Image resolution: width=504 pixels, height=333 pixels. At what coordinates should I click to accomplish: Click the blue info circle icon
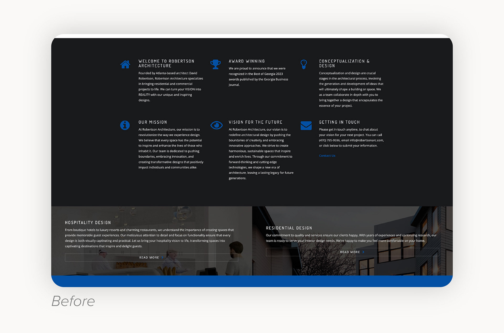tap(125, 125)
